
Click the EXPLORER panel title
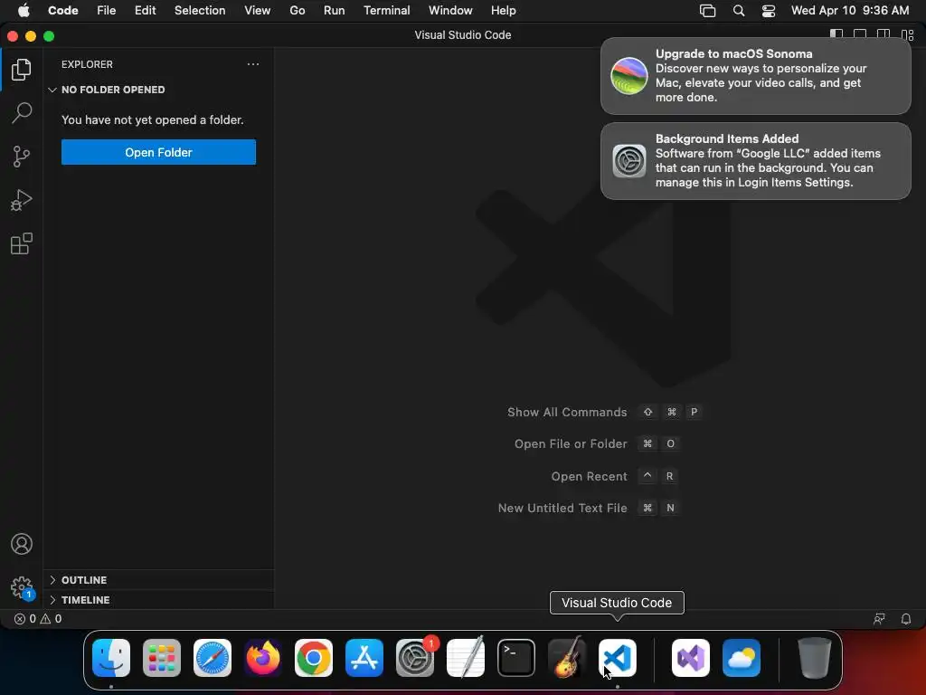tap(87, 64)
